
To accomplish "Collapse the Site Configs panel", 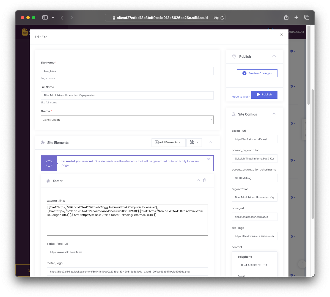I will pyautogui.click(x=274, y=114).
